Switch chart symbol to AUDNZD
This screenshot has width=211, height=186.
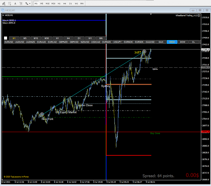(x=31, y=42)
